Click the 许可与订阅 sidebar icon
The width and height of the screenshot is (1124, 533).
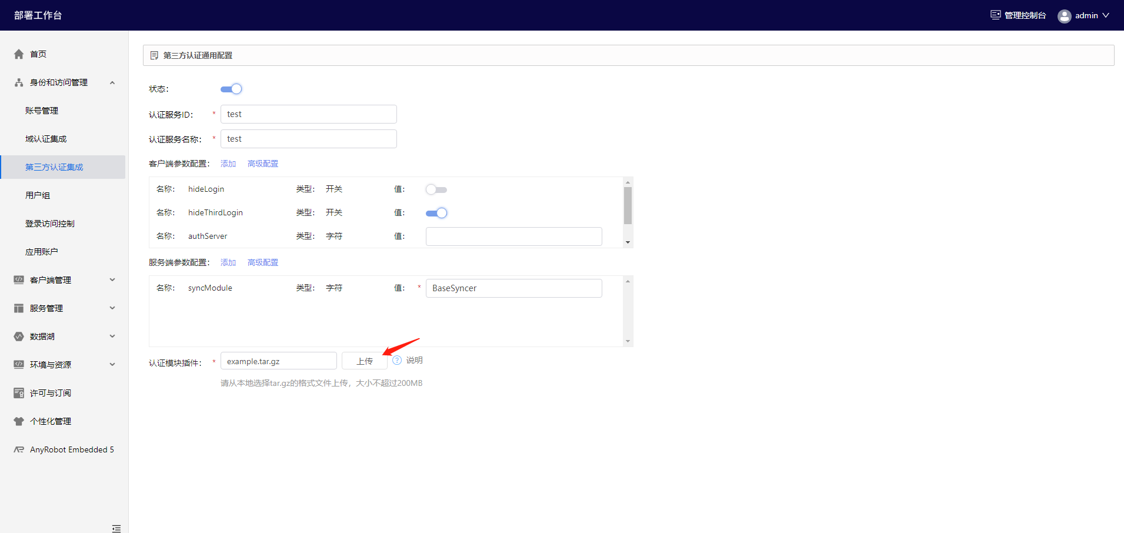[19, 393]
